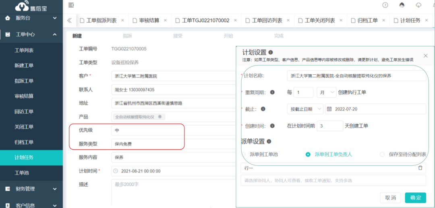
Task: Click the repeat cycle number field
Action: tap(303, 92)
